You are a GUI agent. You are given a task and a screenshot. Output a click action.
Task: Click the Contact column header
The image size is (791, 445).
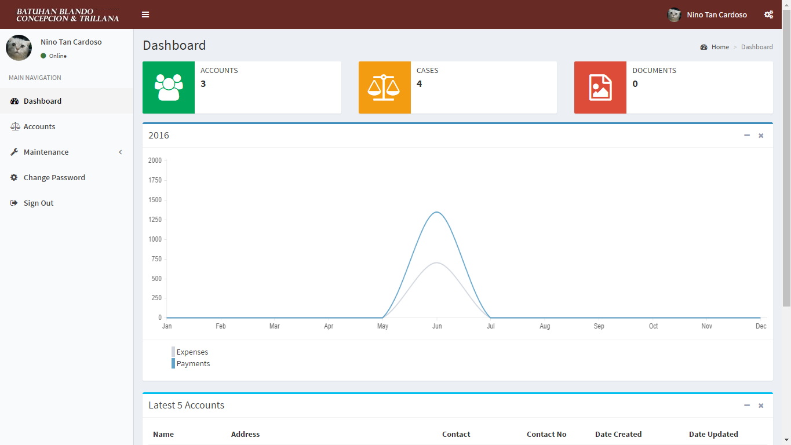coord(456,434)
